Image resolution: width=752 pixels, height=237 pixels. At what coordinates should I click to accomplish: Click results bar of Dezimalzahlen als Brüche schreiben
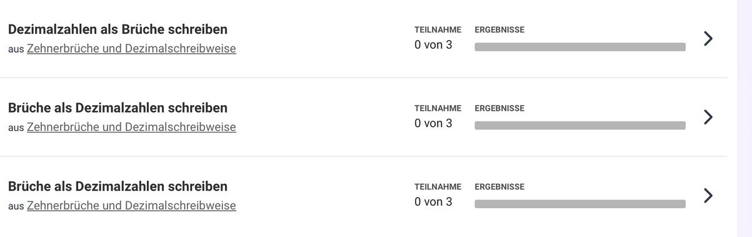point(580,47)
